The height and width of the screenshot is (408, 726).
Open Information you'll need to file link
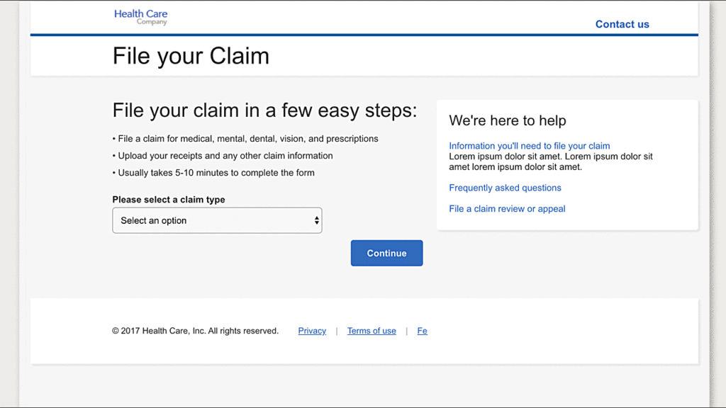529,146
